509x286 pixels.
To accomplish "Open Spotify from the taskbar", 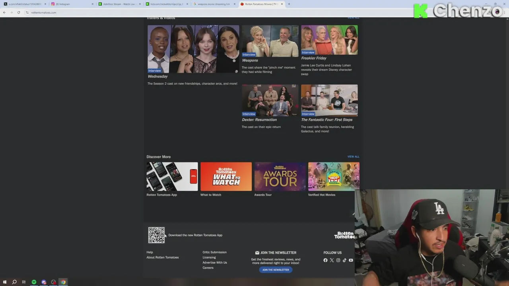I will click(34, 282).
